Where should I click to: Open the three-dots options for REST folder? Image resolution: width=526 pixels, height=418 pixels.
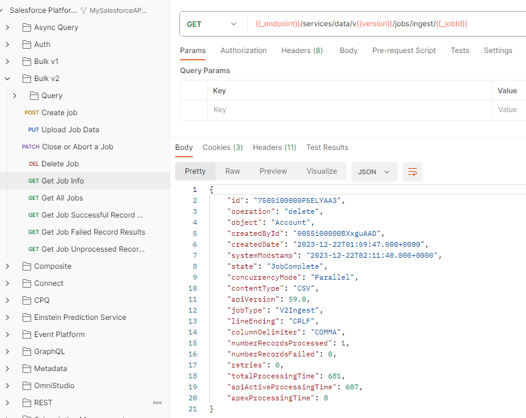(157, 403)
